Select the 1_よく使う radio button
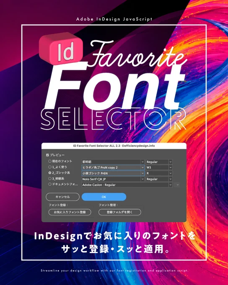Image resolution: width=228 pixels, height=285 pixels. coord(49,167)
